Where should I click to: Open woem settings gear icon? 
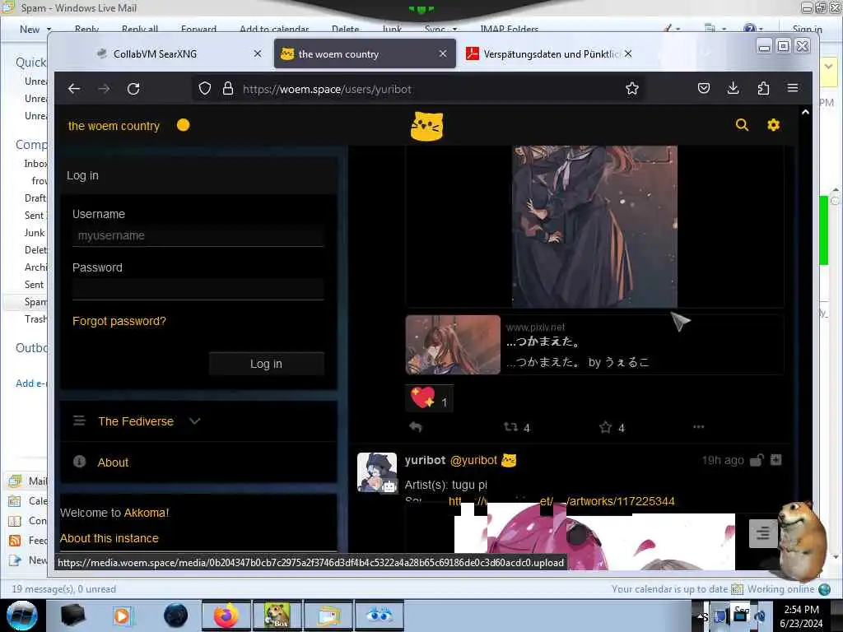point(773,125)
